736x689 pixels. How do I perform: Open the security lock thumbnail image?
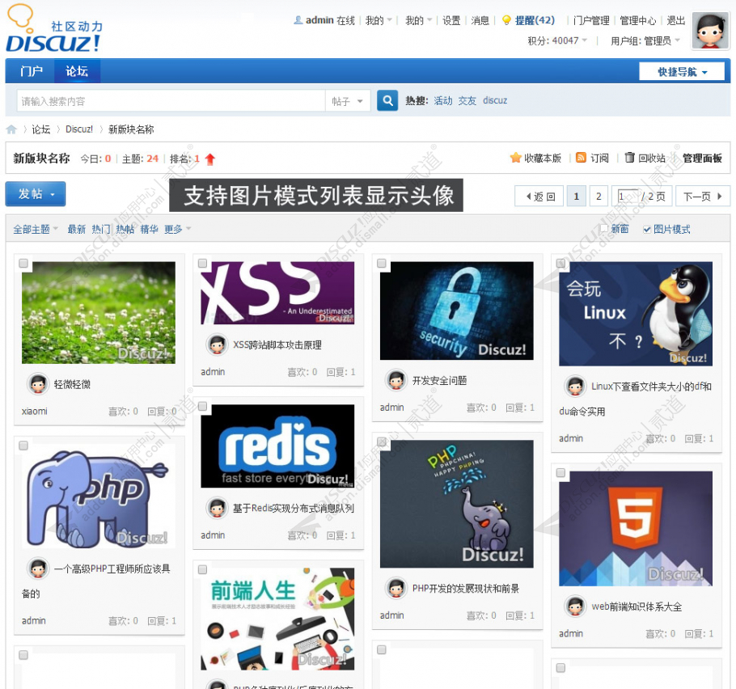pos(457,311)
